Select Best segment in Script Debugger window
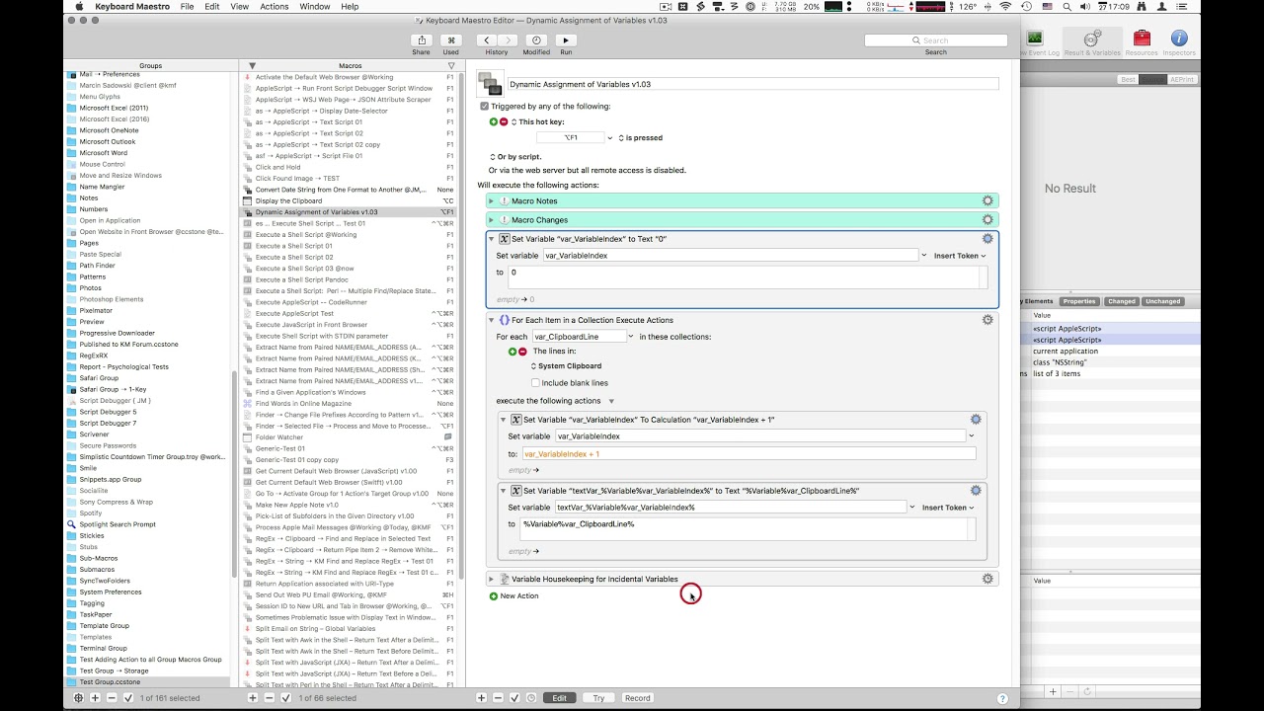Viewport: 1264px width, 711px height. click(1128, 79)
